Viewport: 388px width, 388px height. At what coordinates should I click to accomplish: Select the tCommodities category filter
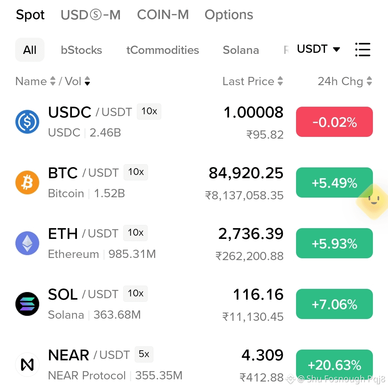(x=163, y=50)
